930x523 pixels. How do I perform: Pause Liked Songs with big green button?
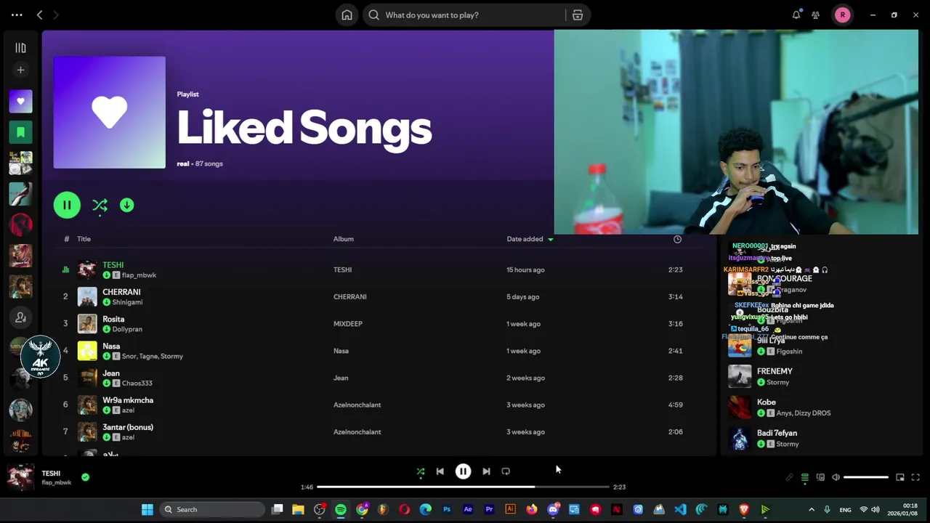coord(67,206)
